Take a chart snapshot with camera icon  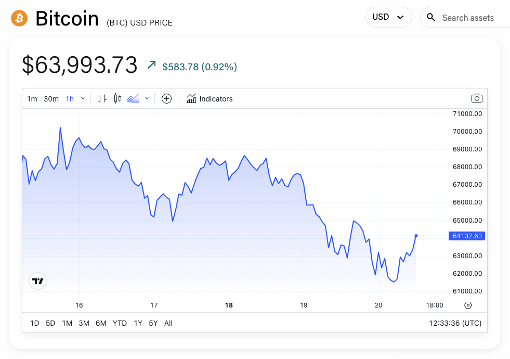pos(477,98)
